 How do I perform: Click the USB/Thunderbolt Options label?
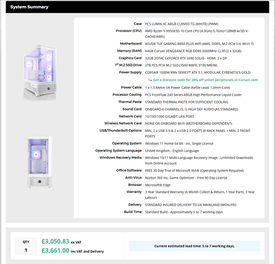tap(120, 130)
